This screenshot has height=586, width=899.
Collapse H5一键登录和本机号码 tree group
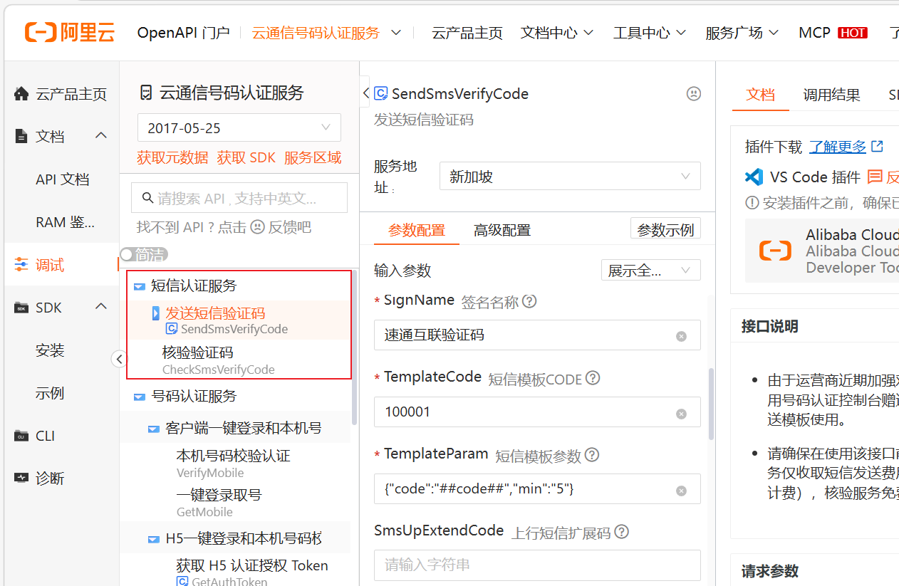pos(153,539)
